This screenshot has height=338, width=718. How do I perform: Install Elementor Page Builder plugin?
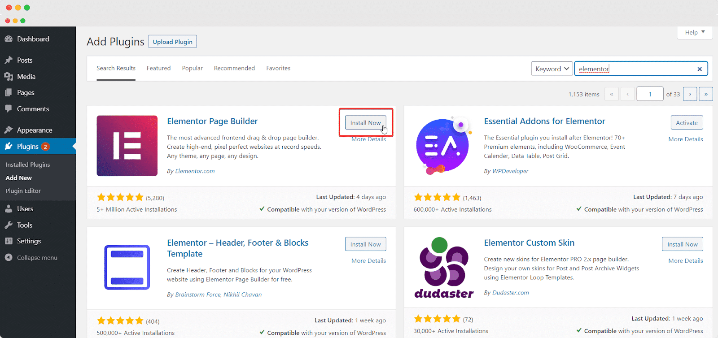[x=365, y=123]
